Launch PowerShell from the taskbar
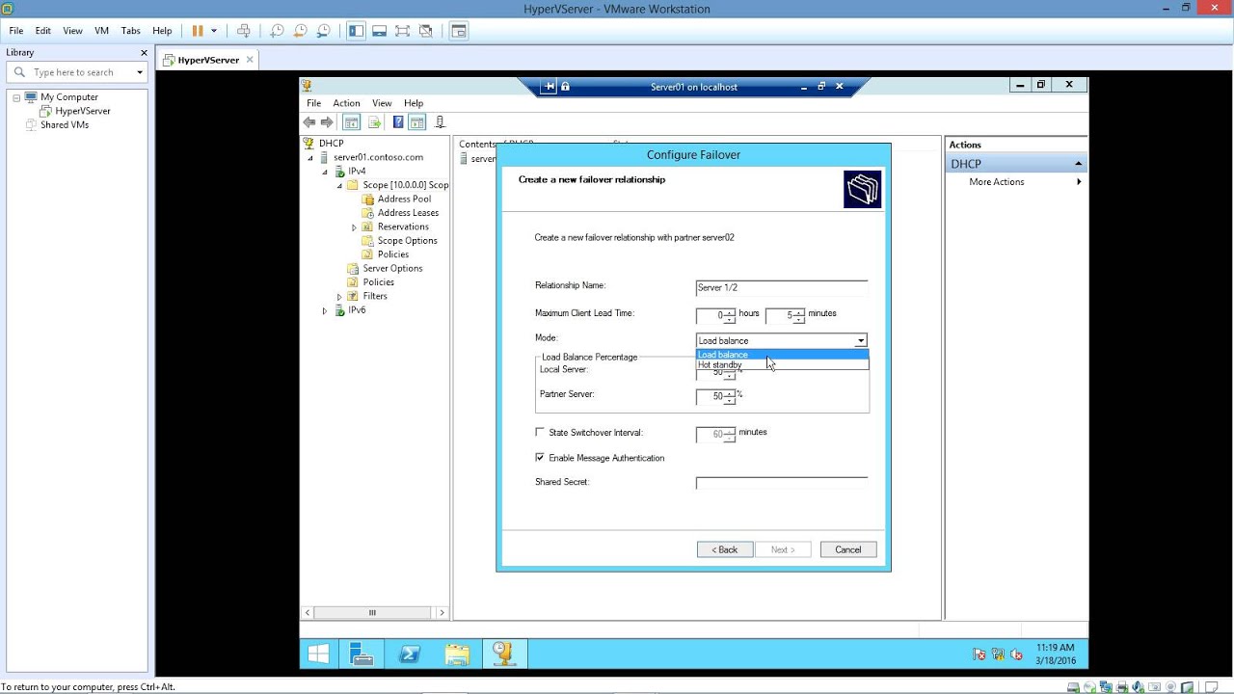Viewport: 1234px width, 694px height. (409, 654)
